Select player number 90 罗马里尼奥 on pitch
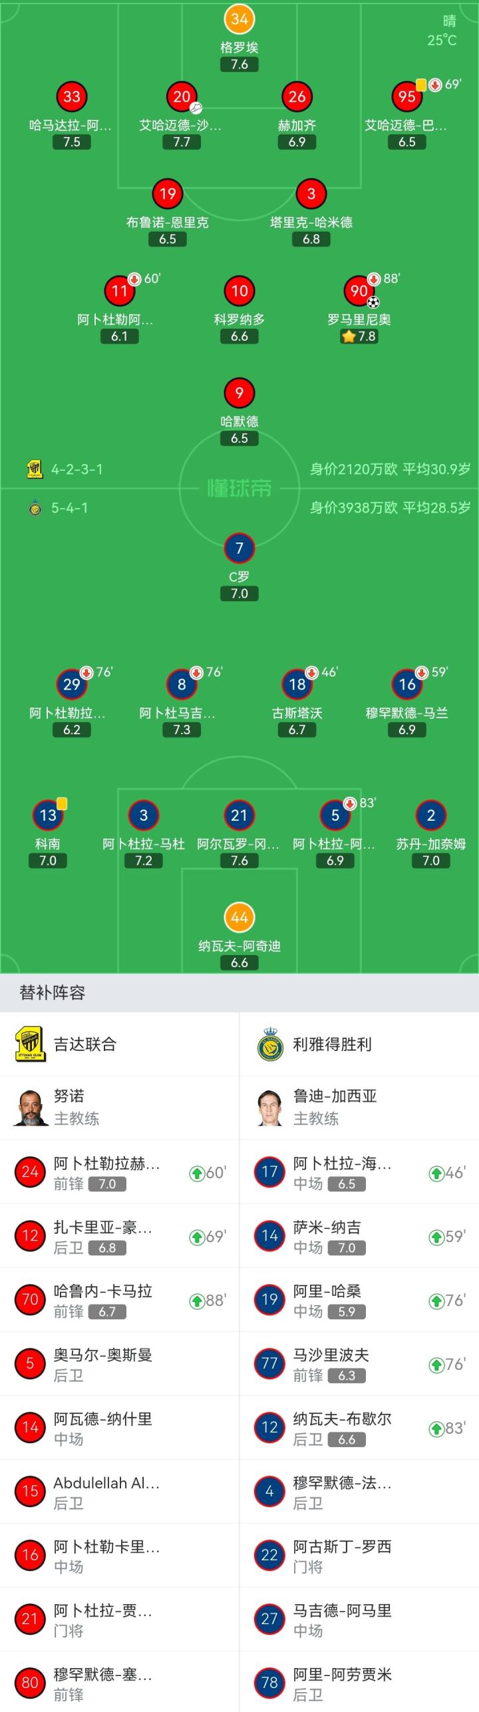 pyautogui.click(x=359, y=291)
